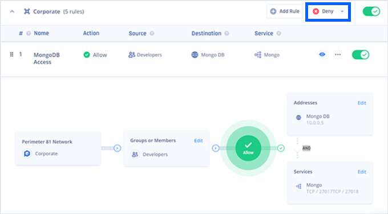Click the Source column help icon
This screenshot has width=388, height=214.
[x=152, y=34]
